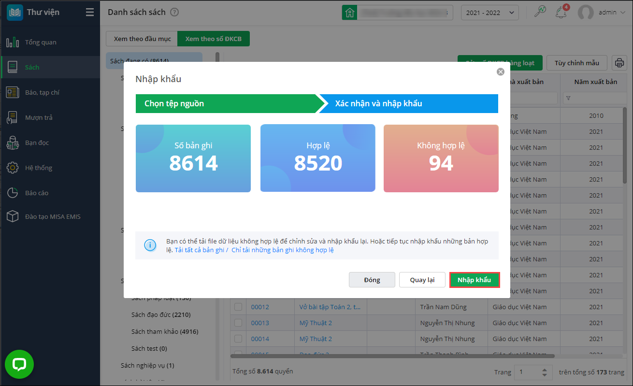Collapse sidebar with hamburger menu icon
The width and height of the screenshot is (633, 386).
[x=90, y=13]
